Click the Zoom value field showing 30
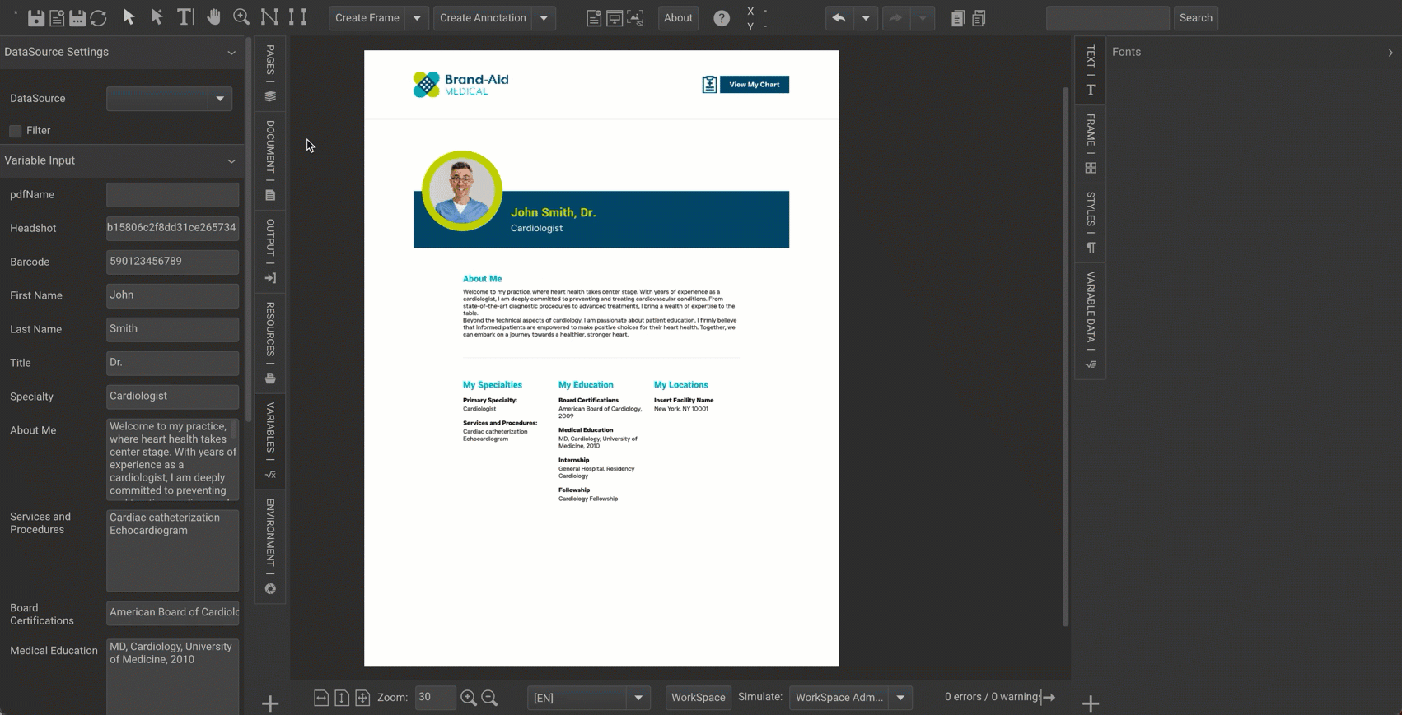 pos(435,698)
